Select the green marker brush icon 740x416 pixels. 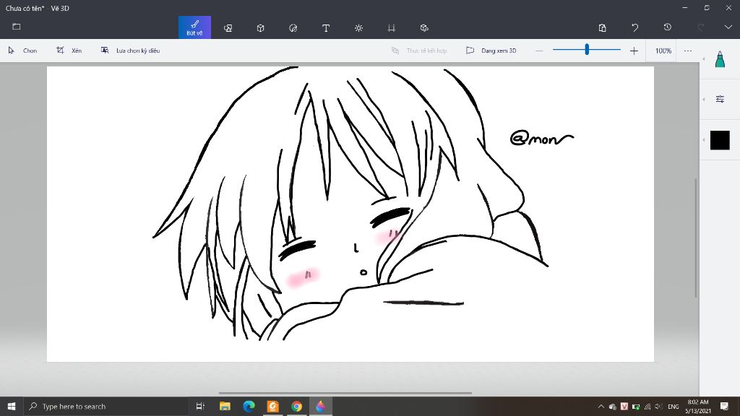tap(720, 59)
